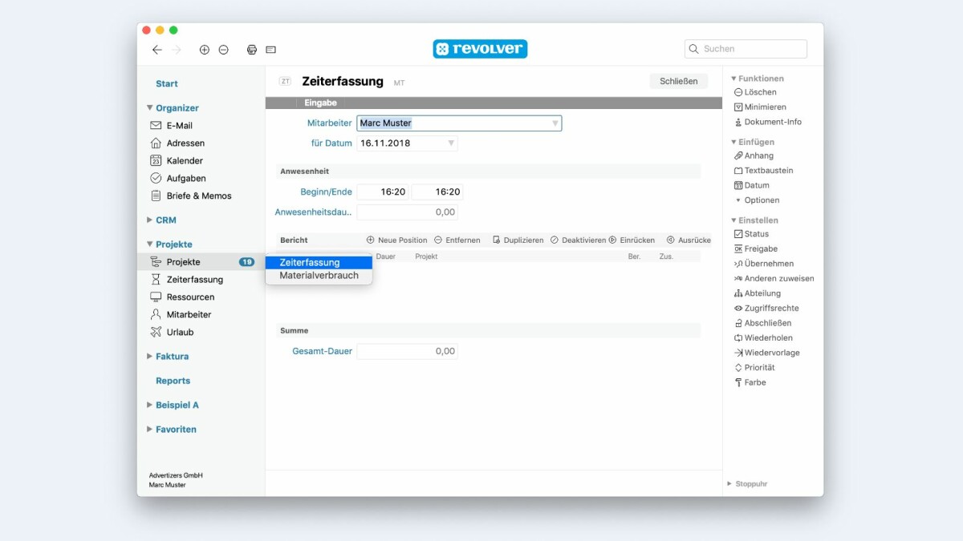Expand the CRM sidebar section
The image size is (963, 541).
click(165, 220)
